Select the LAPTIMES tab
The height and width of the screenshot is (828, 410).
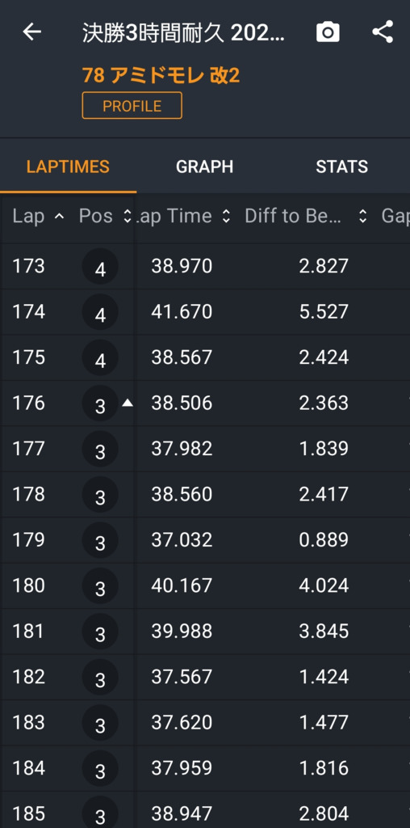[68, 167]
